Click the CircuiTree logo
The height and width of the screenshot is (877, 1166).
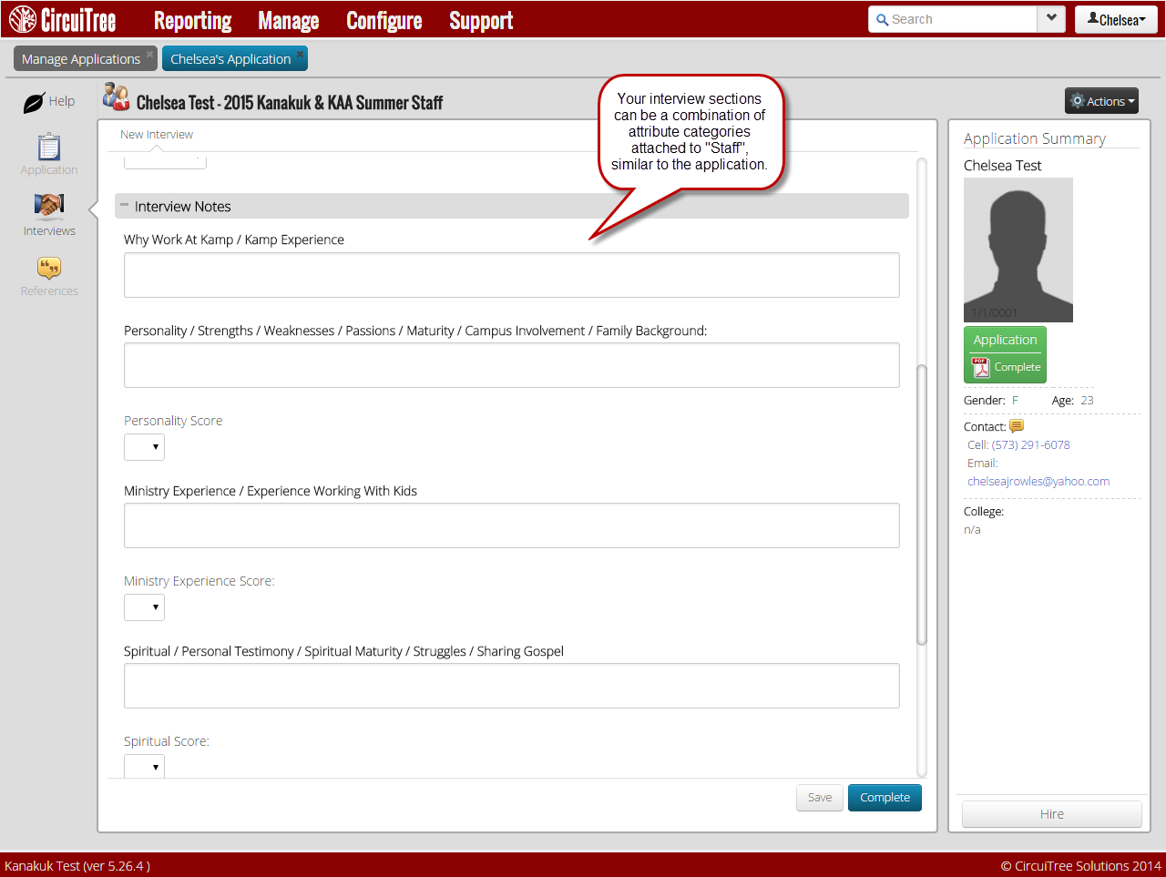point(62,20)
